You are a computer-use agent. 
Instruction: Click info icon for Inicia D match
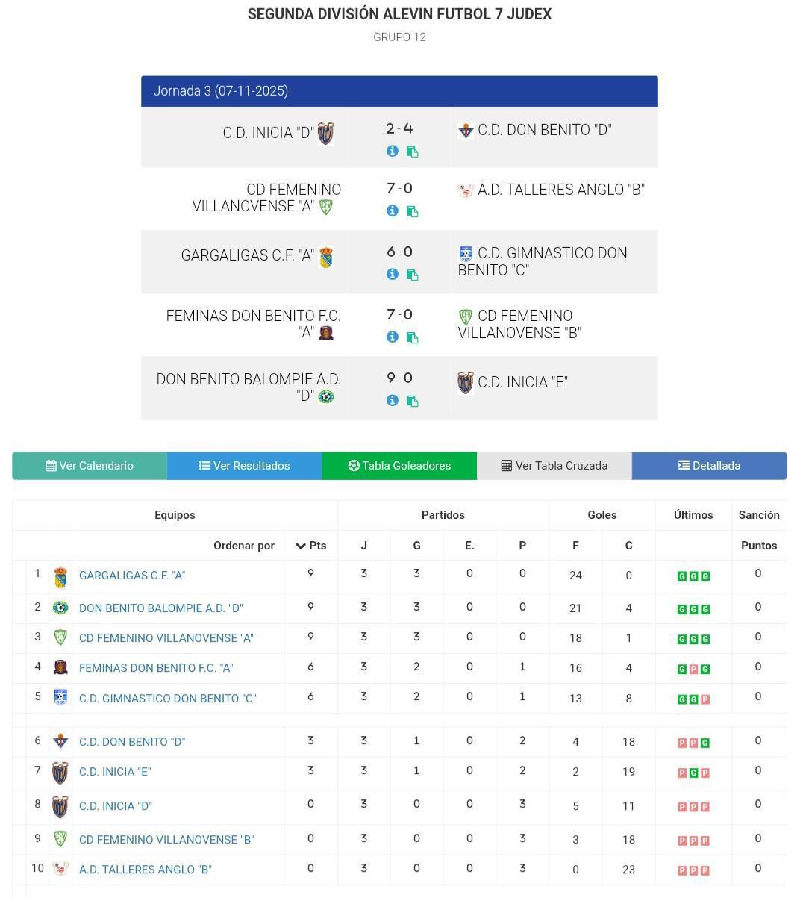392,151
